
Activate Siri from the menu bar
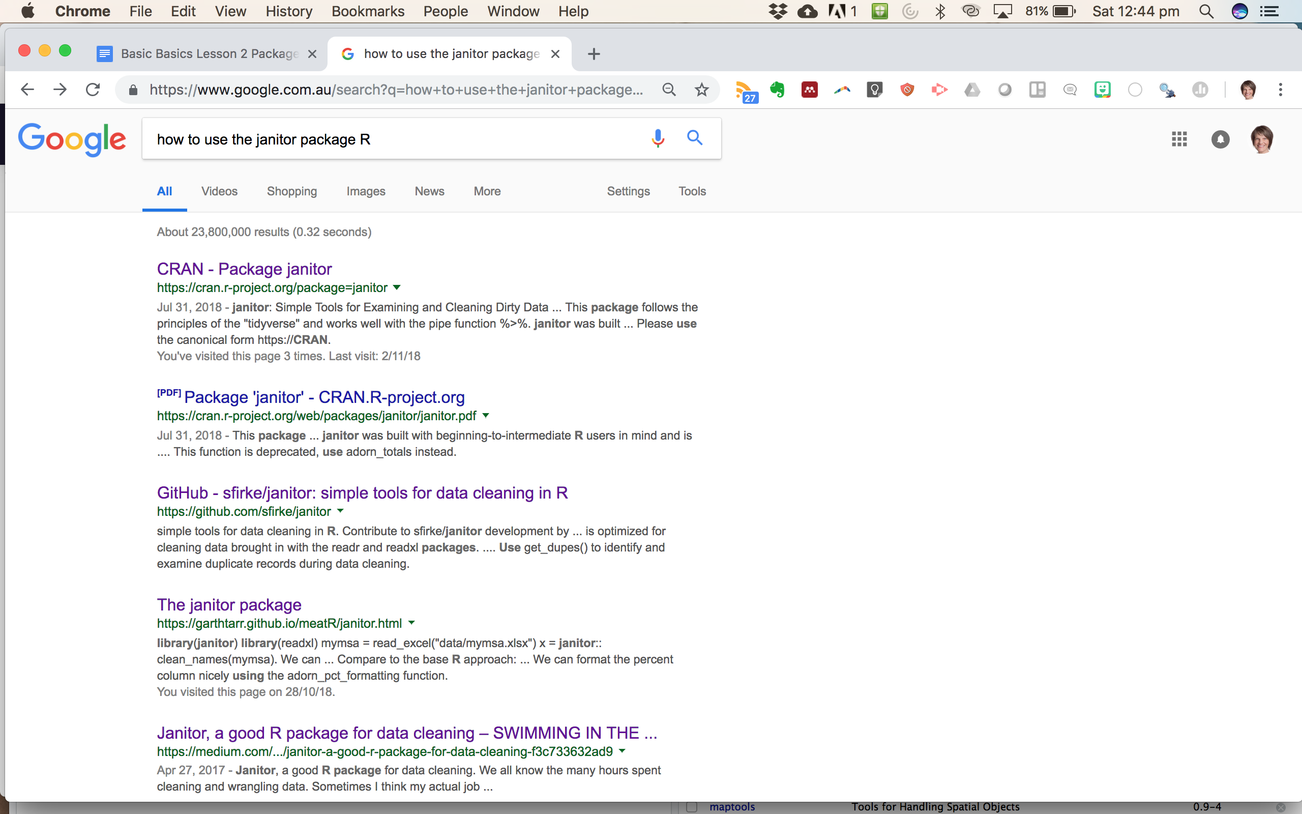(x=1239, y=11)
